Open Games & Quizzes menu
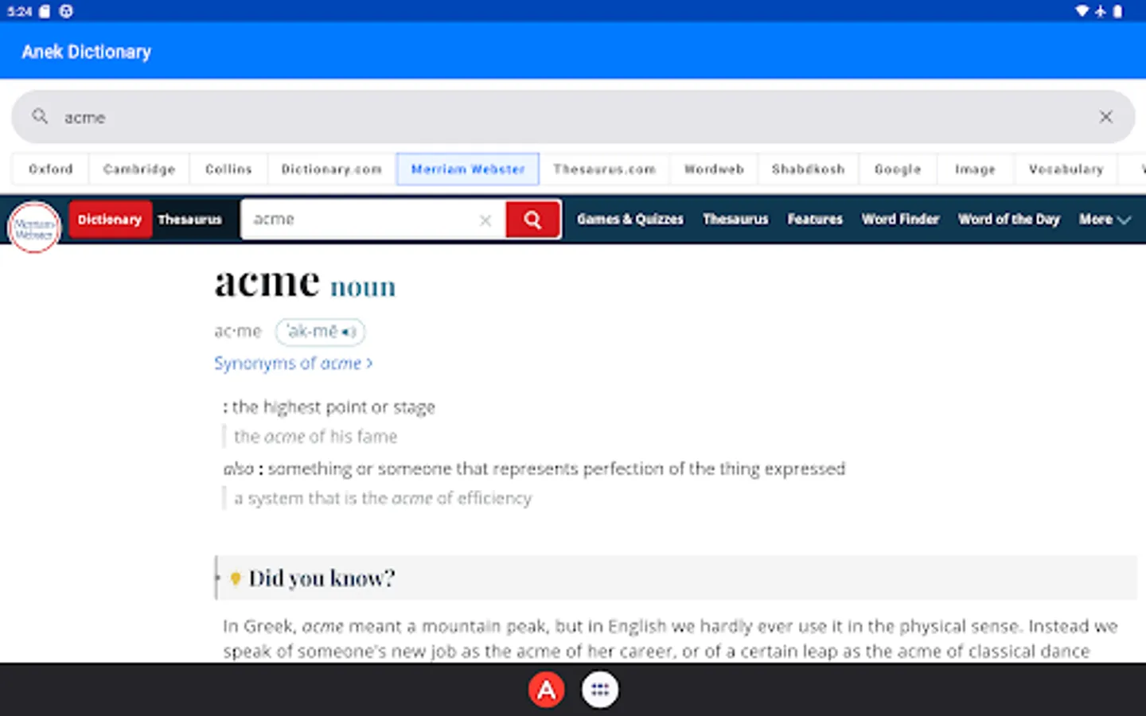This screenshot has height=716, width=1146. tap(630, 219)
